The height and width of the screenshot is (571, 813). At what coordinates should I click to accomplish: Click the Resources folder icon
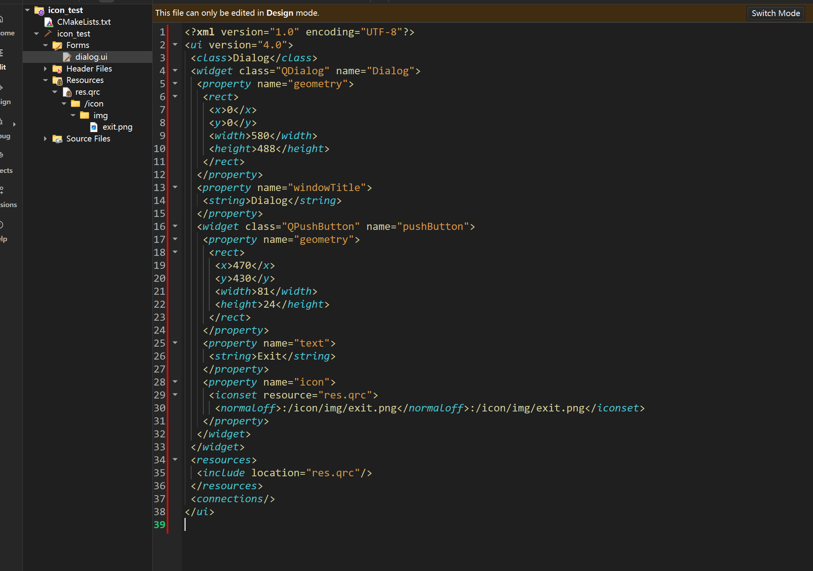click(57, 80)
